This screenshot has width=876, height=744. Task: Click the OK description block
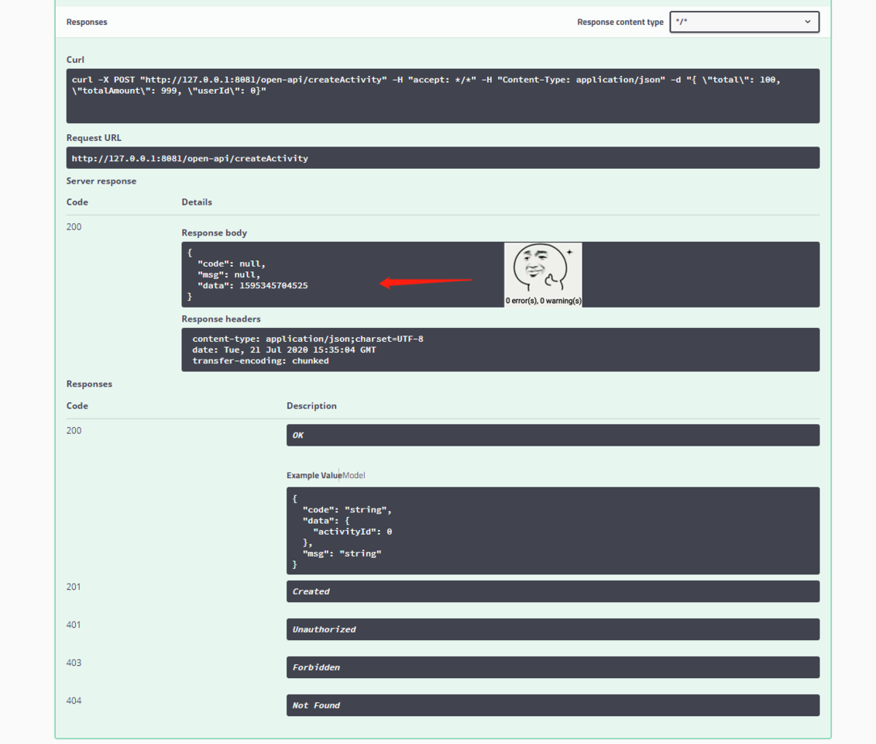[x=552, y=435]
